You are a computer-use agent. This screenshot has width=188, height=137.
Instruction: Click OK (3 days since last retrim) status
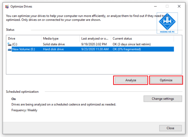pos(132,44)
